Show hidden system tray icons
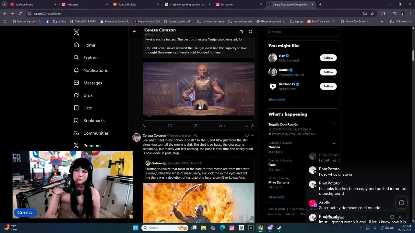415x233 pixels. [x=361, y=228]
